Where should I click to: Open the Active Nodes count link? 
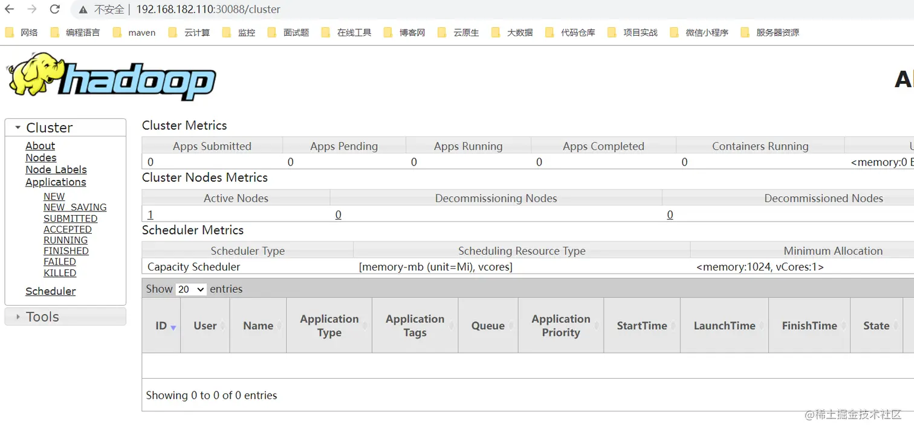151,214
